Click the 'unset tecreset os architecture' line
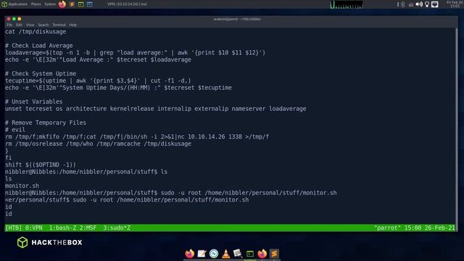 156,109
